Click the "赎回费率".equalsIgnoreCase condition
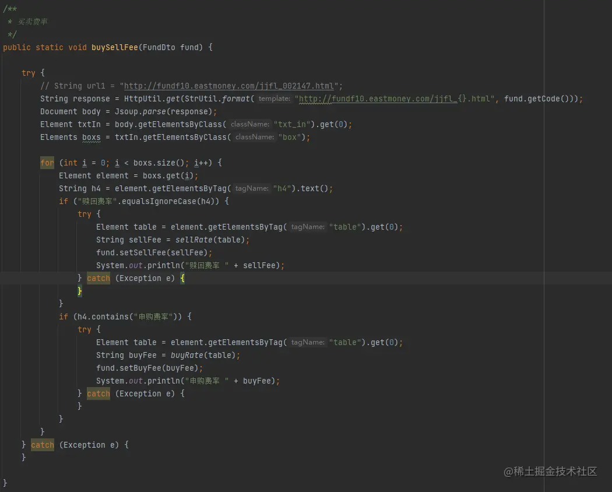The height and width of the screenshot is (492, 612). pos(148,202)
